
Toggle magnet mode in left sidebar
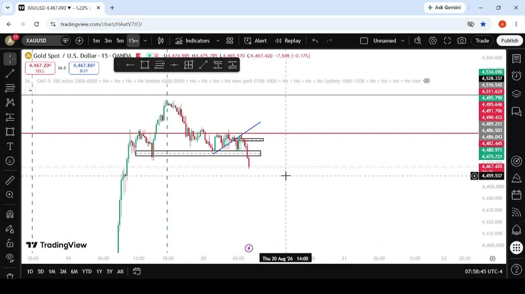10,214
